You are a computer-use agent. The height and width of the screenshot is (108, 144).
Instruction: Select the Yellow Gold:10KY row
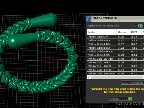tap(115, 40)
